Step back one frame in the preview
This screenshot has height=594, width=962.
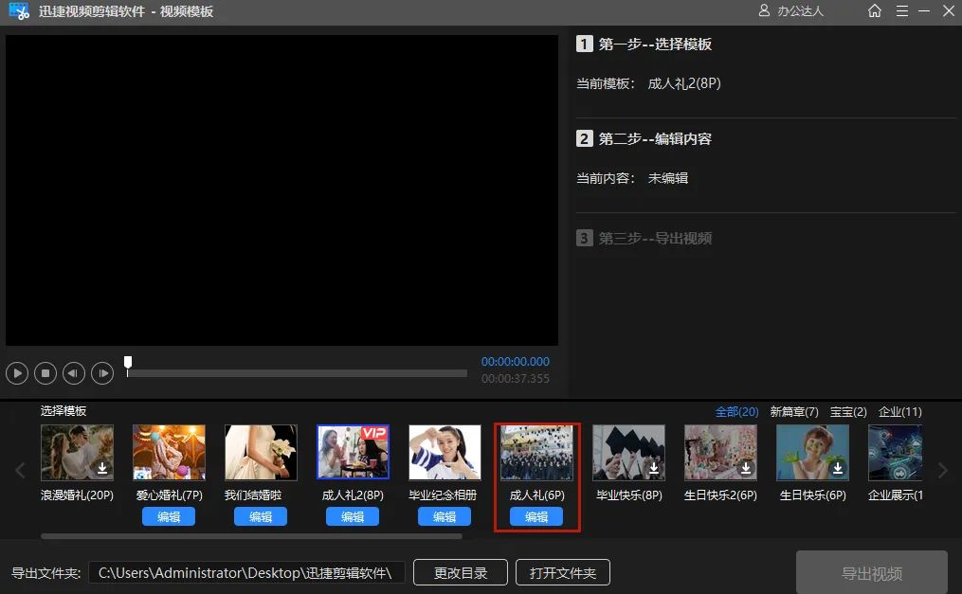[x=74, y=373]
